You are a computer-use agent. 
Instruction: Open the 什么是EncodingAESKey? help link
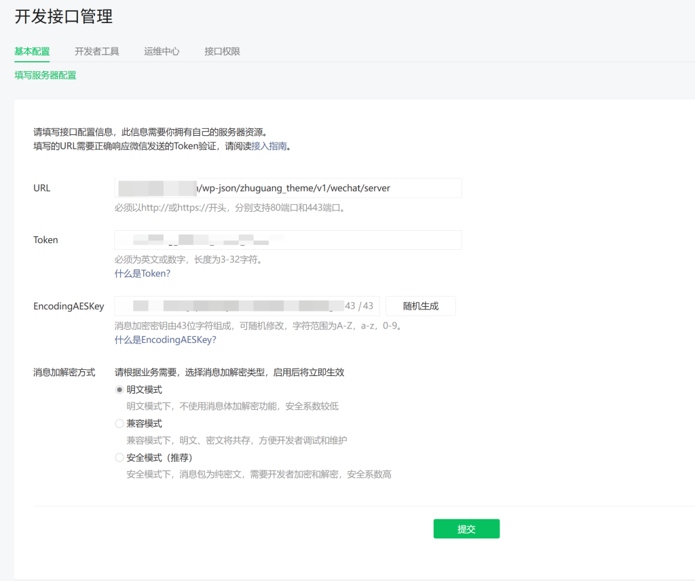point(165,339)
